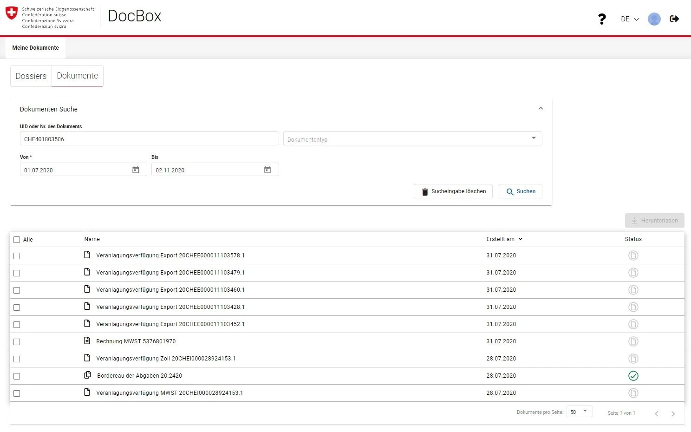This screenshot has width=691, height=432.
Task: Click status icon for Veranlagungsverfügung Zoll row
Action: 633,359
